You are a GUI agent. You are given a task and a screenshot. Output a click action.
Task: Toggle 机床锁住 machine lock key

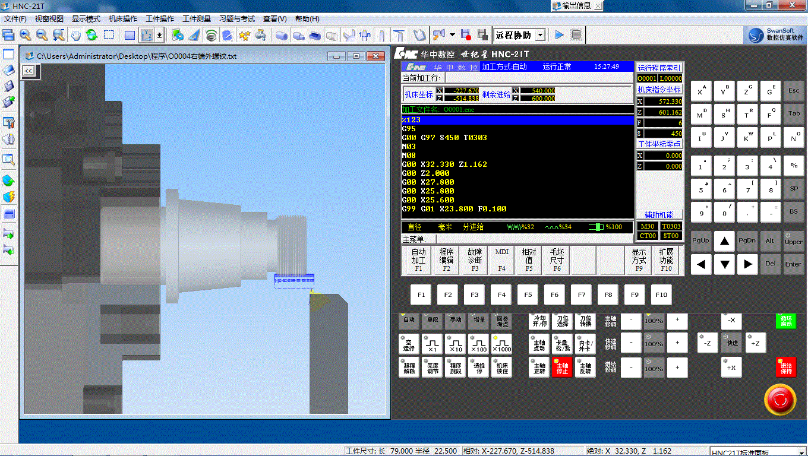pyautogui.click(x=502, y=368)
